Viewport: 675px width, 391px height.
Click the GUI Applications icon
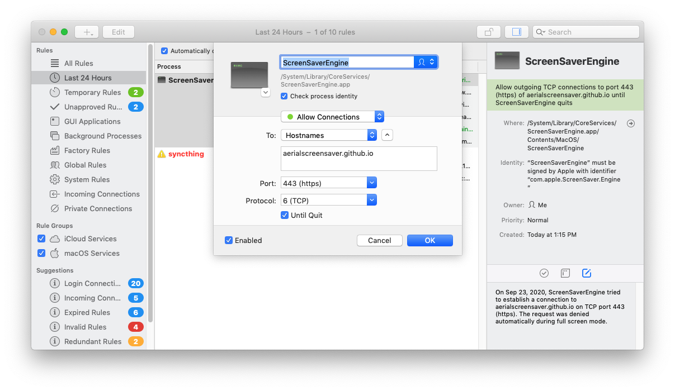click(x=55, y=121)
